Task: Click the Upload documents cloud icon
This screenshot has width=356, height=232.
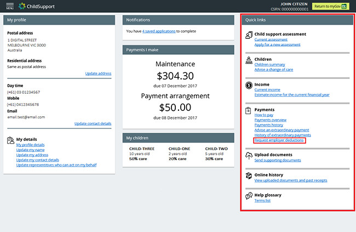Action: tap(249, 156)
